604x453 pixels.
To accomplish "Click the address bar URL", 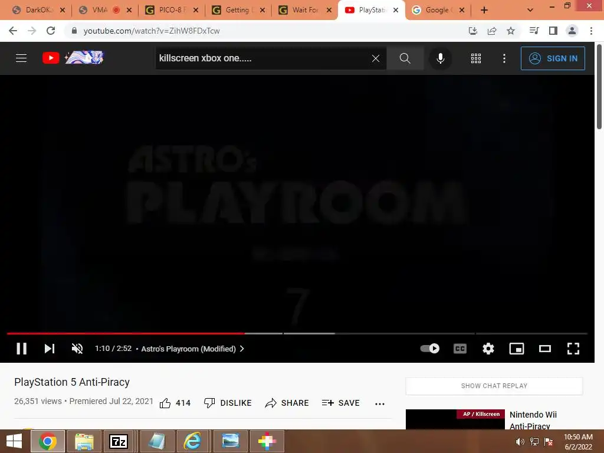I will point(152,31).
